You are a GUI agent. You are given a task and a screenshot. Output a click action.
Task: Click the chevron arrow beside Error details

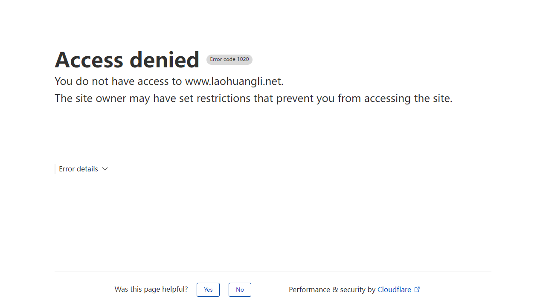(x=105, y=169)
